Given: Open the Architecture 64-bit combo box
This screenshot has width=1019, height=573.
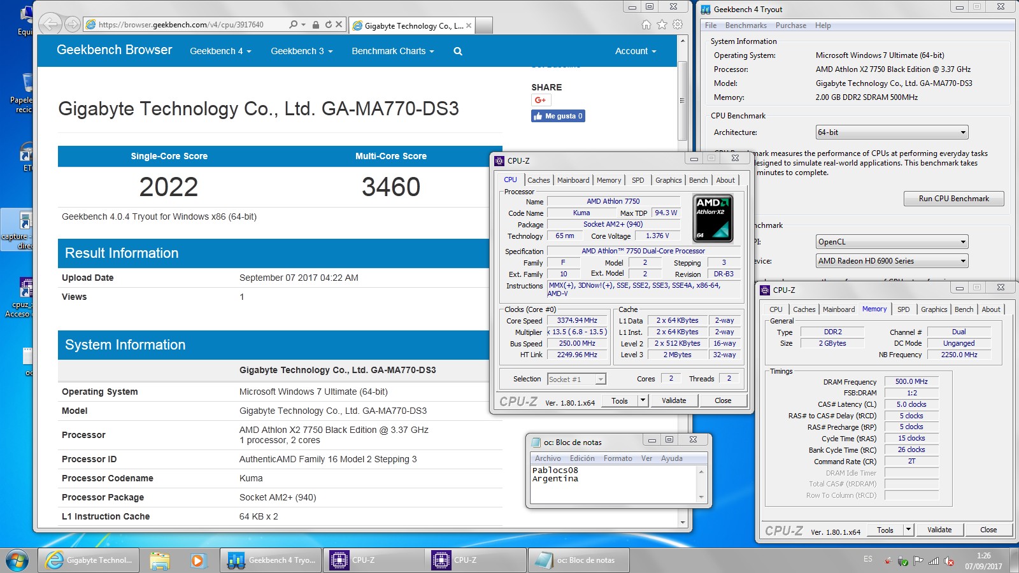Looking at the screenshot, I should 892,132.
